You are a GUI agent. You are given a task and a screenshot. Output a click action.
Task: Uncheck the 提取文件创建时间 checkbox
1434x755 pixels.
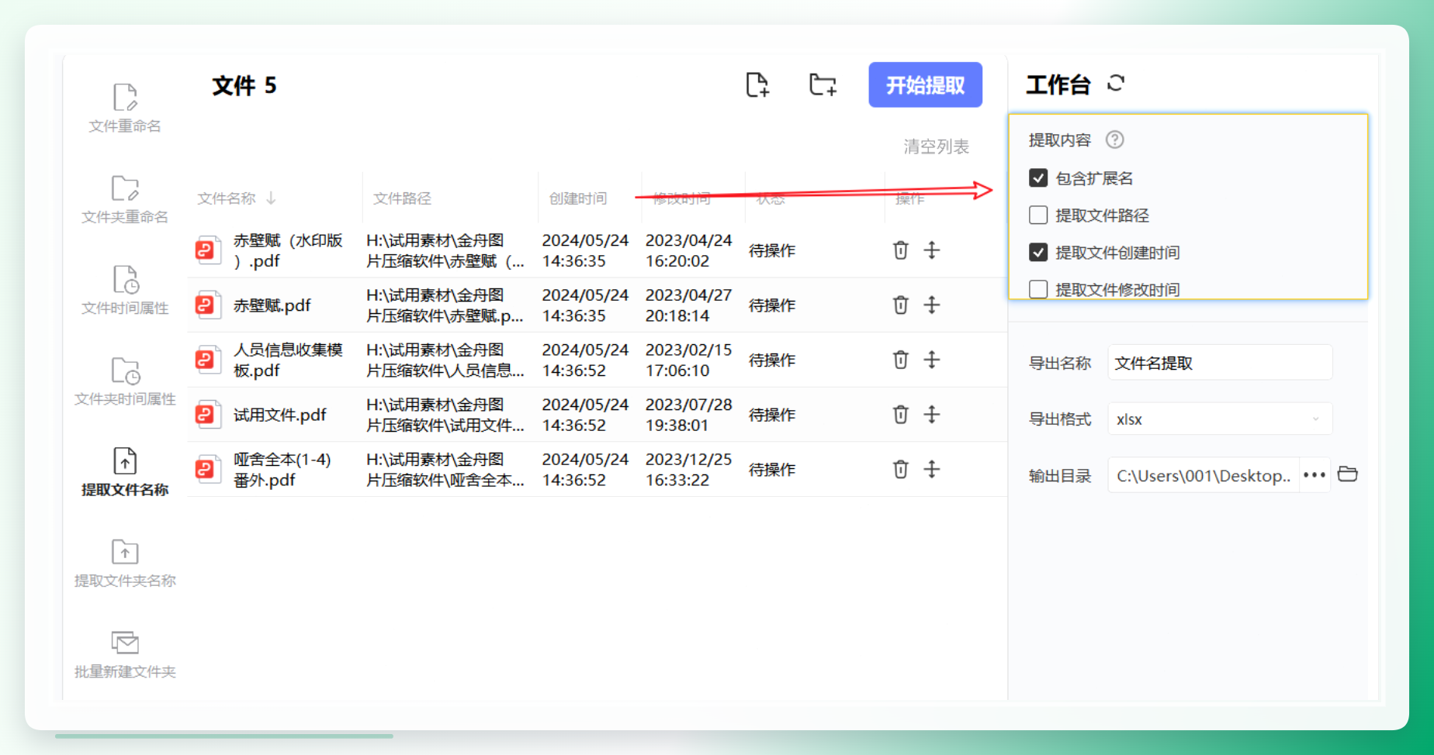1038,253
